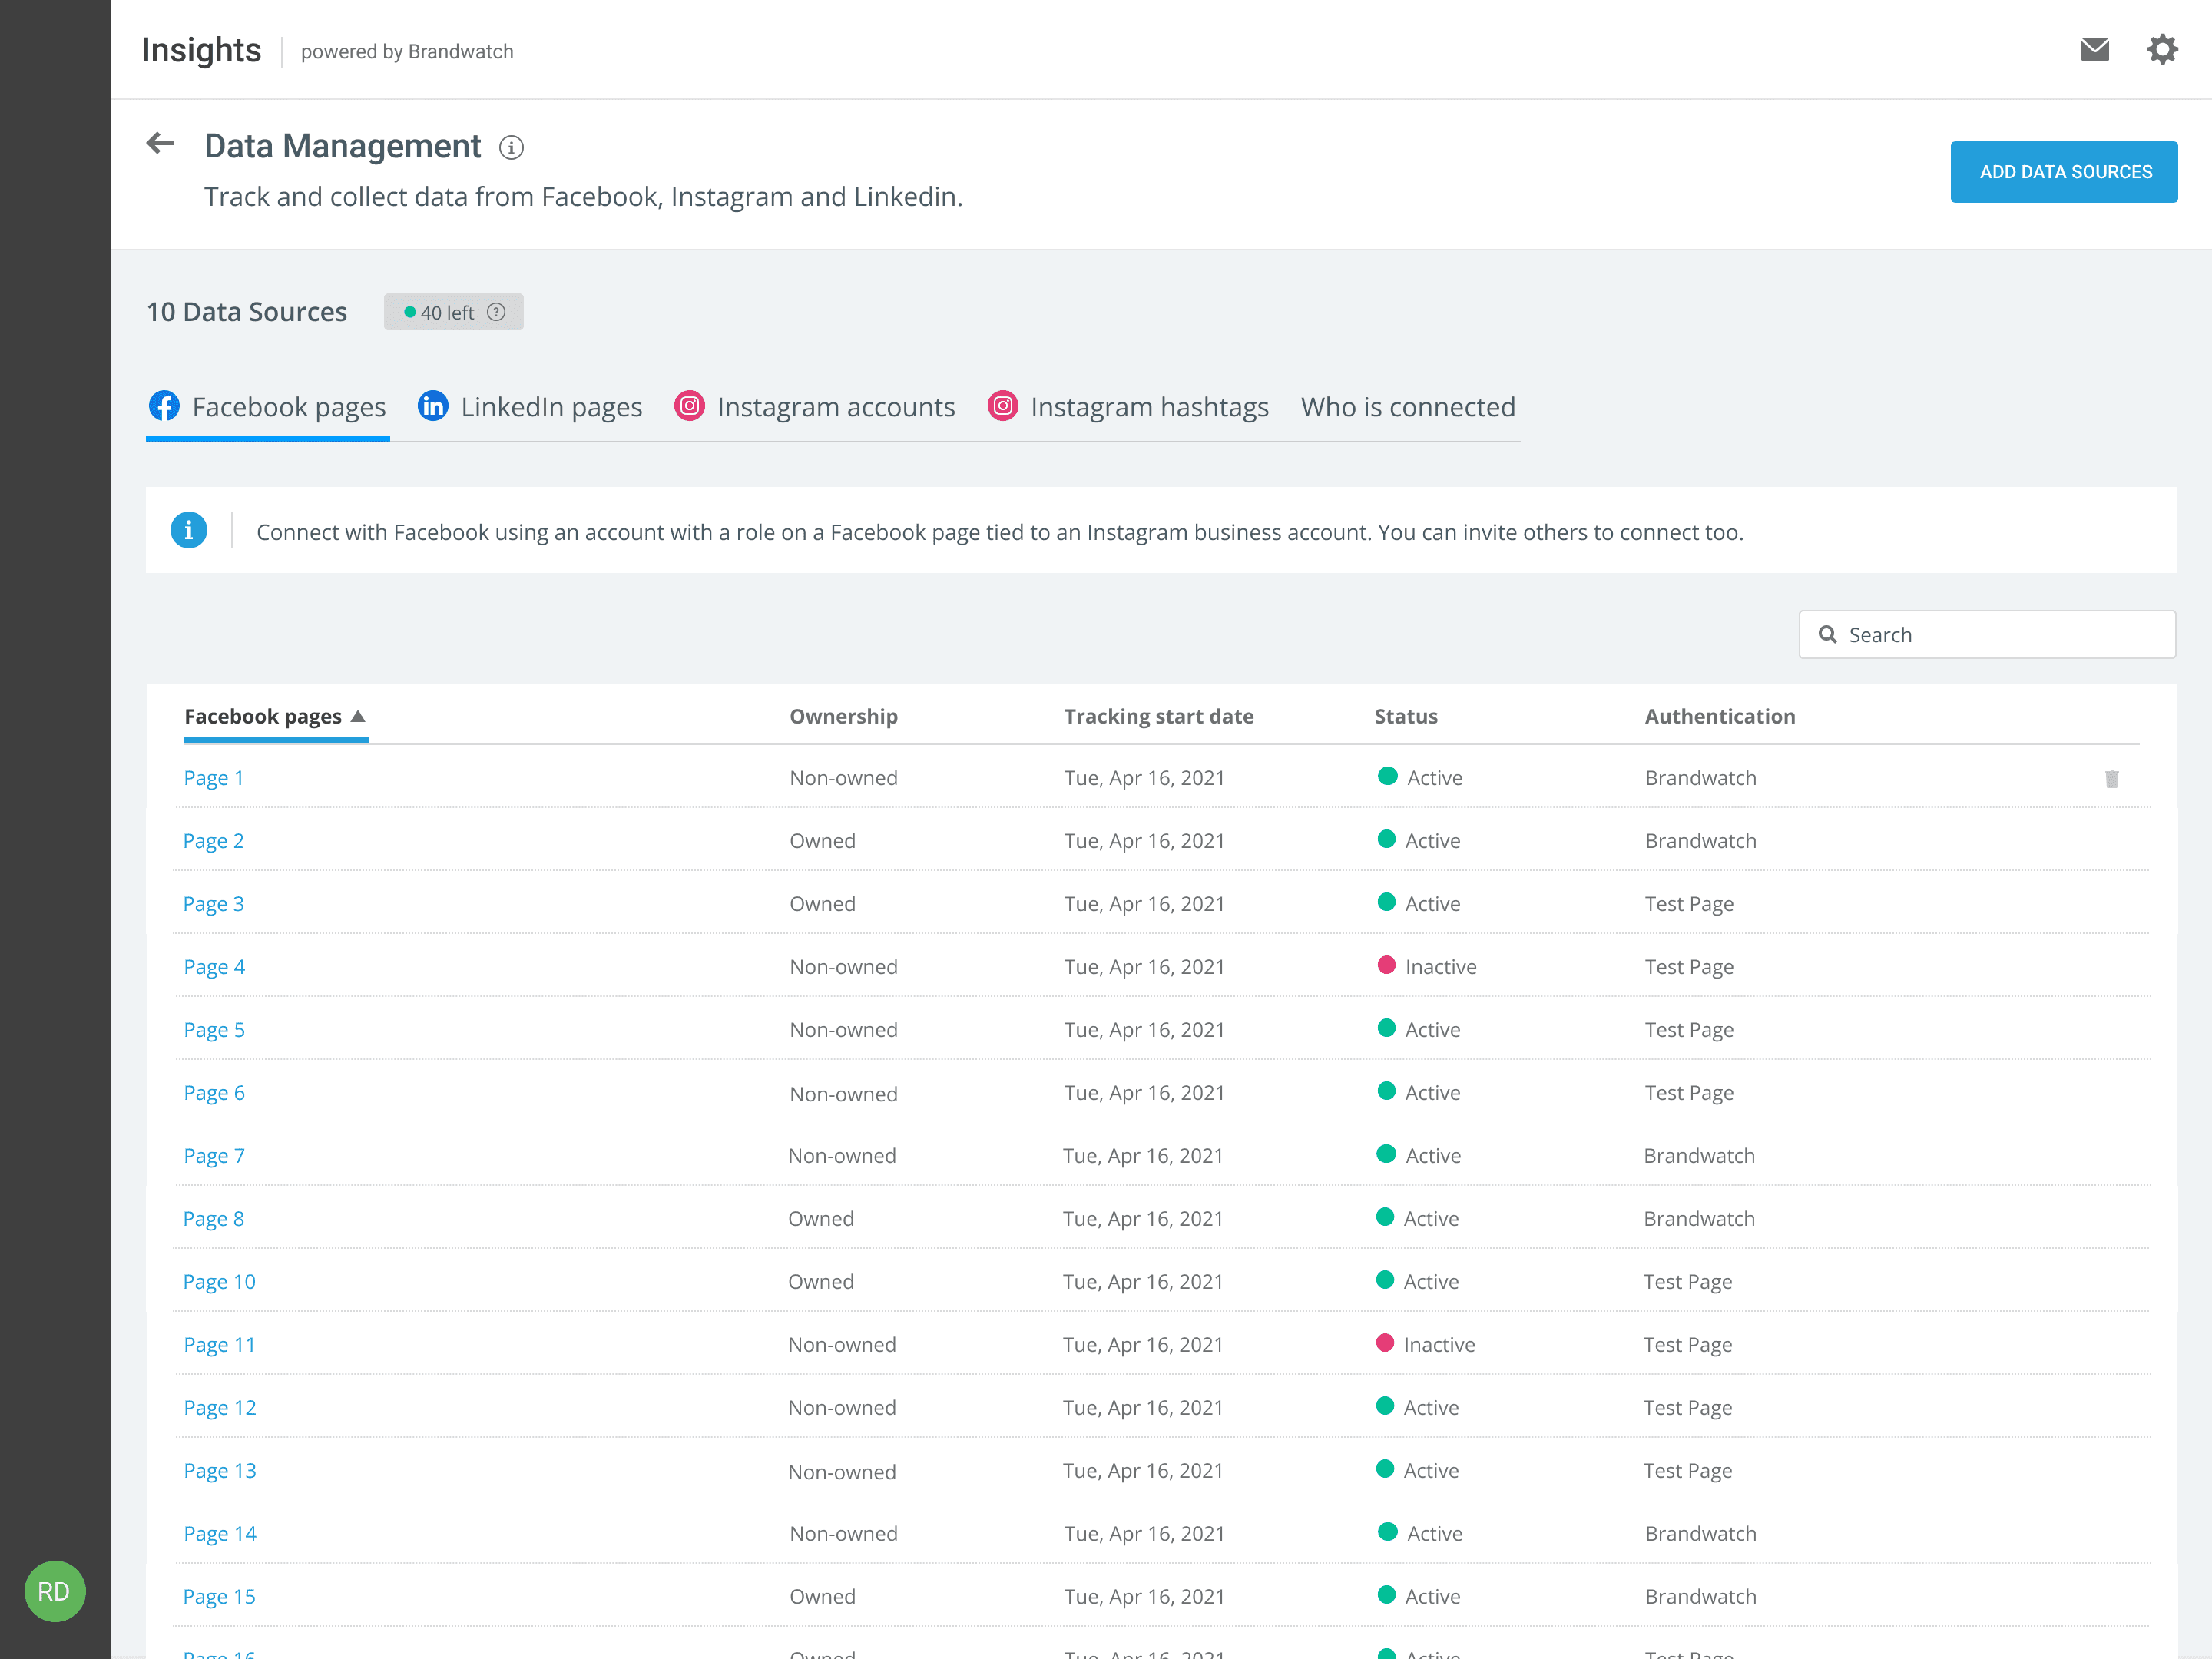Click tracking date in Page 10 row
Screen dimensions: 2212x1659
pyautogui.click(x=1143, y=1282)
